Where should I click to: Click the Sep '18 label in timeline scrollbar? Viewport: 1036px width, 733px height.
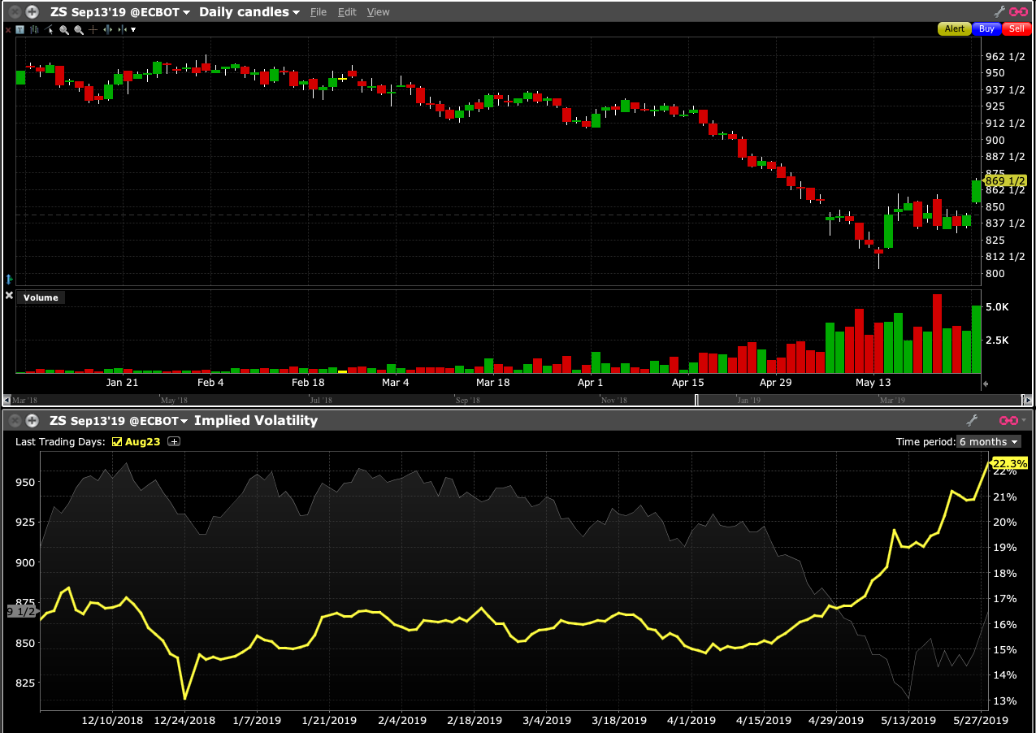pyautogui.click(x=468, y=400)
